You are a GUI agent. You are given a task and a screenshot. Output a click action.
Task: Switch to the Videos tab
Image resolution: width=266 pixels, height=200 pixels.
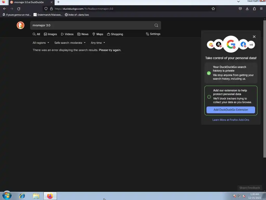tap(67, 34)
